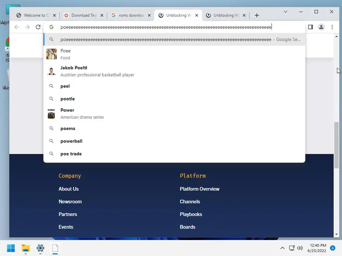The height and width of the screenshot is (256, 342).
Task: Open the tab search chevron
Action: point(286,12)
